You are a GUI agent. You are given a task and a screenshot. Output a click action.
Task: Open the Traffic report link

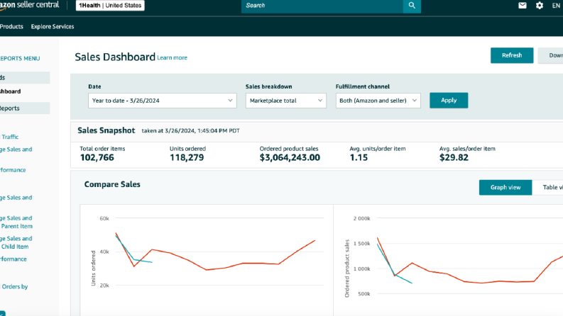(x=9, y=137)
